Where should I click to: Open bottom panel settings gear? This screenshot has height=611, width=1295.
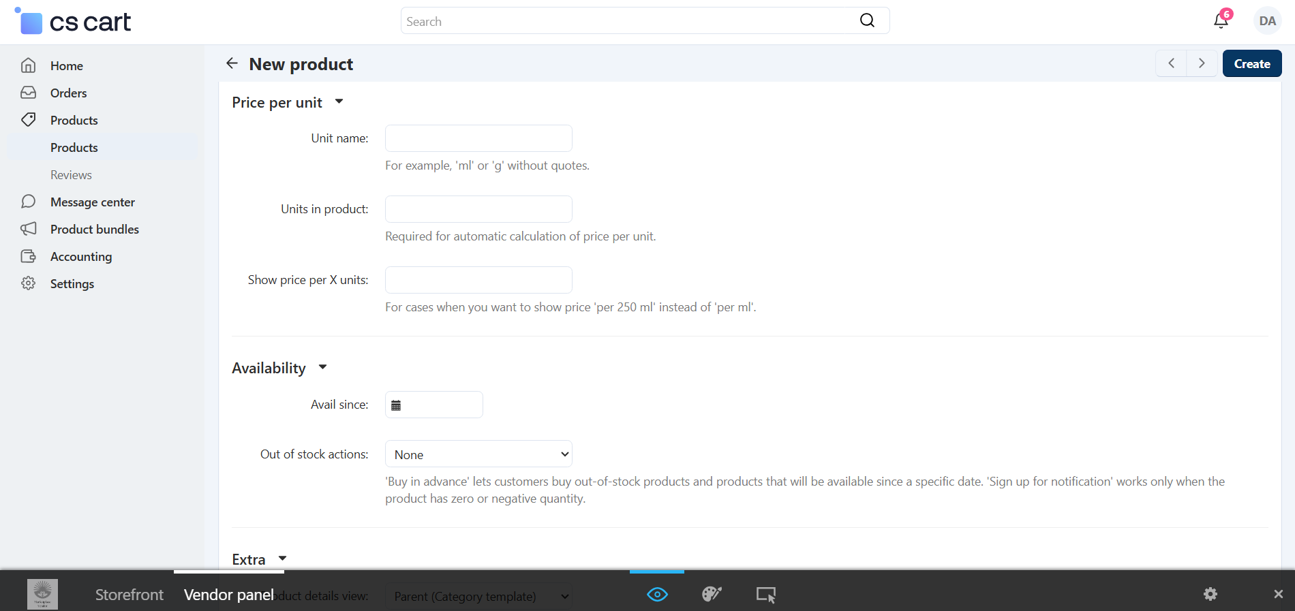click(1210, 594)
